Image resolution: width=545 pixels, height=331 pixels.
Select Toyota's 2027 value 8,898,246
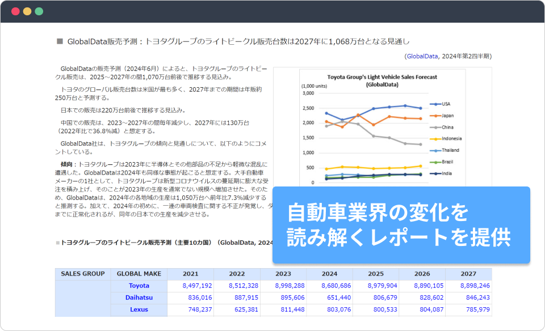(x=475, y=286)
